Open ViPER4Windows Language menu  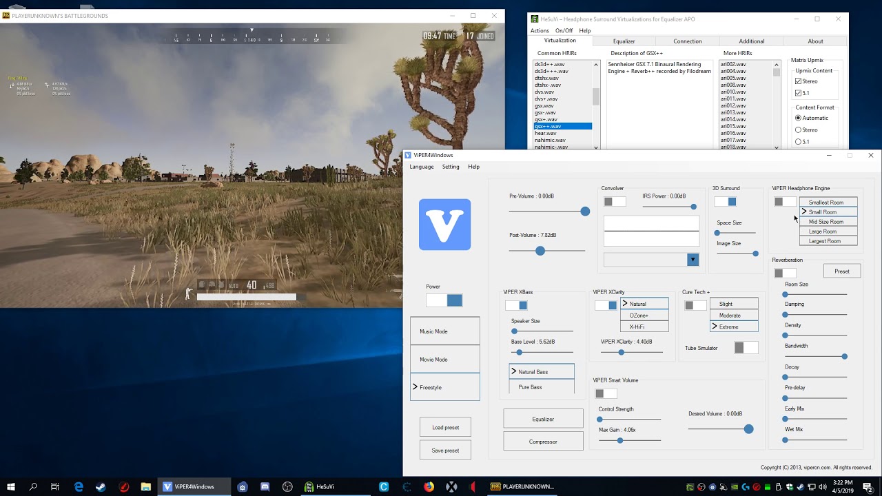tap(422, 167)
